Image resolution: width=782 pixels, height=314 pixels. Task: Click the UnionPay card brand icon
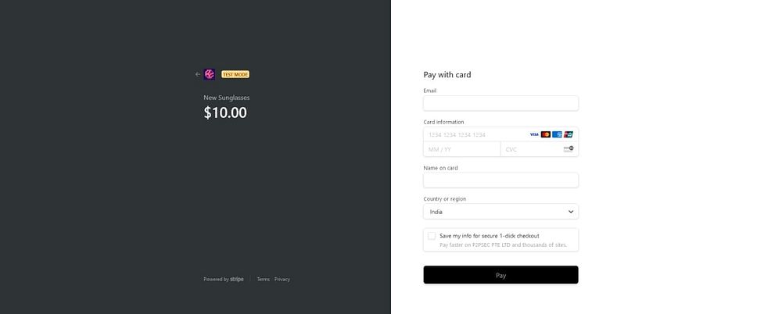point(569,134)
